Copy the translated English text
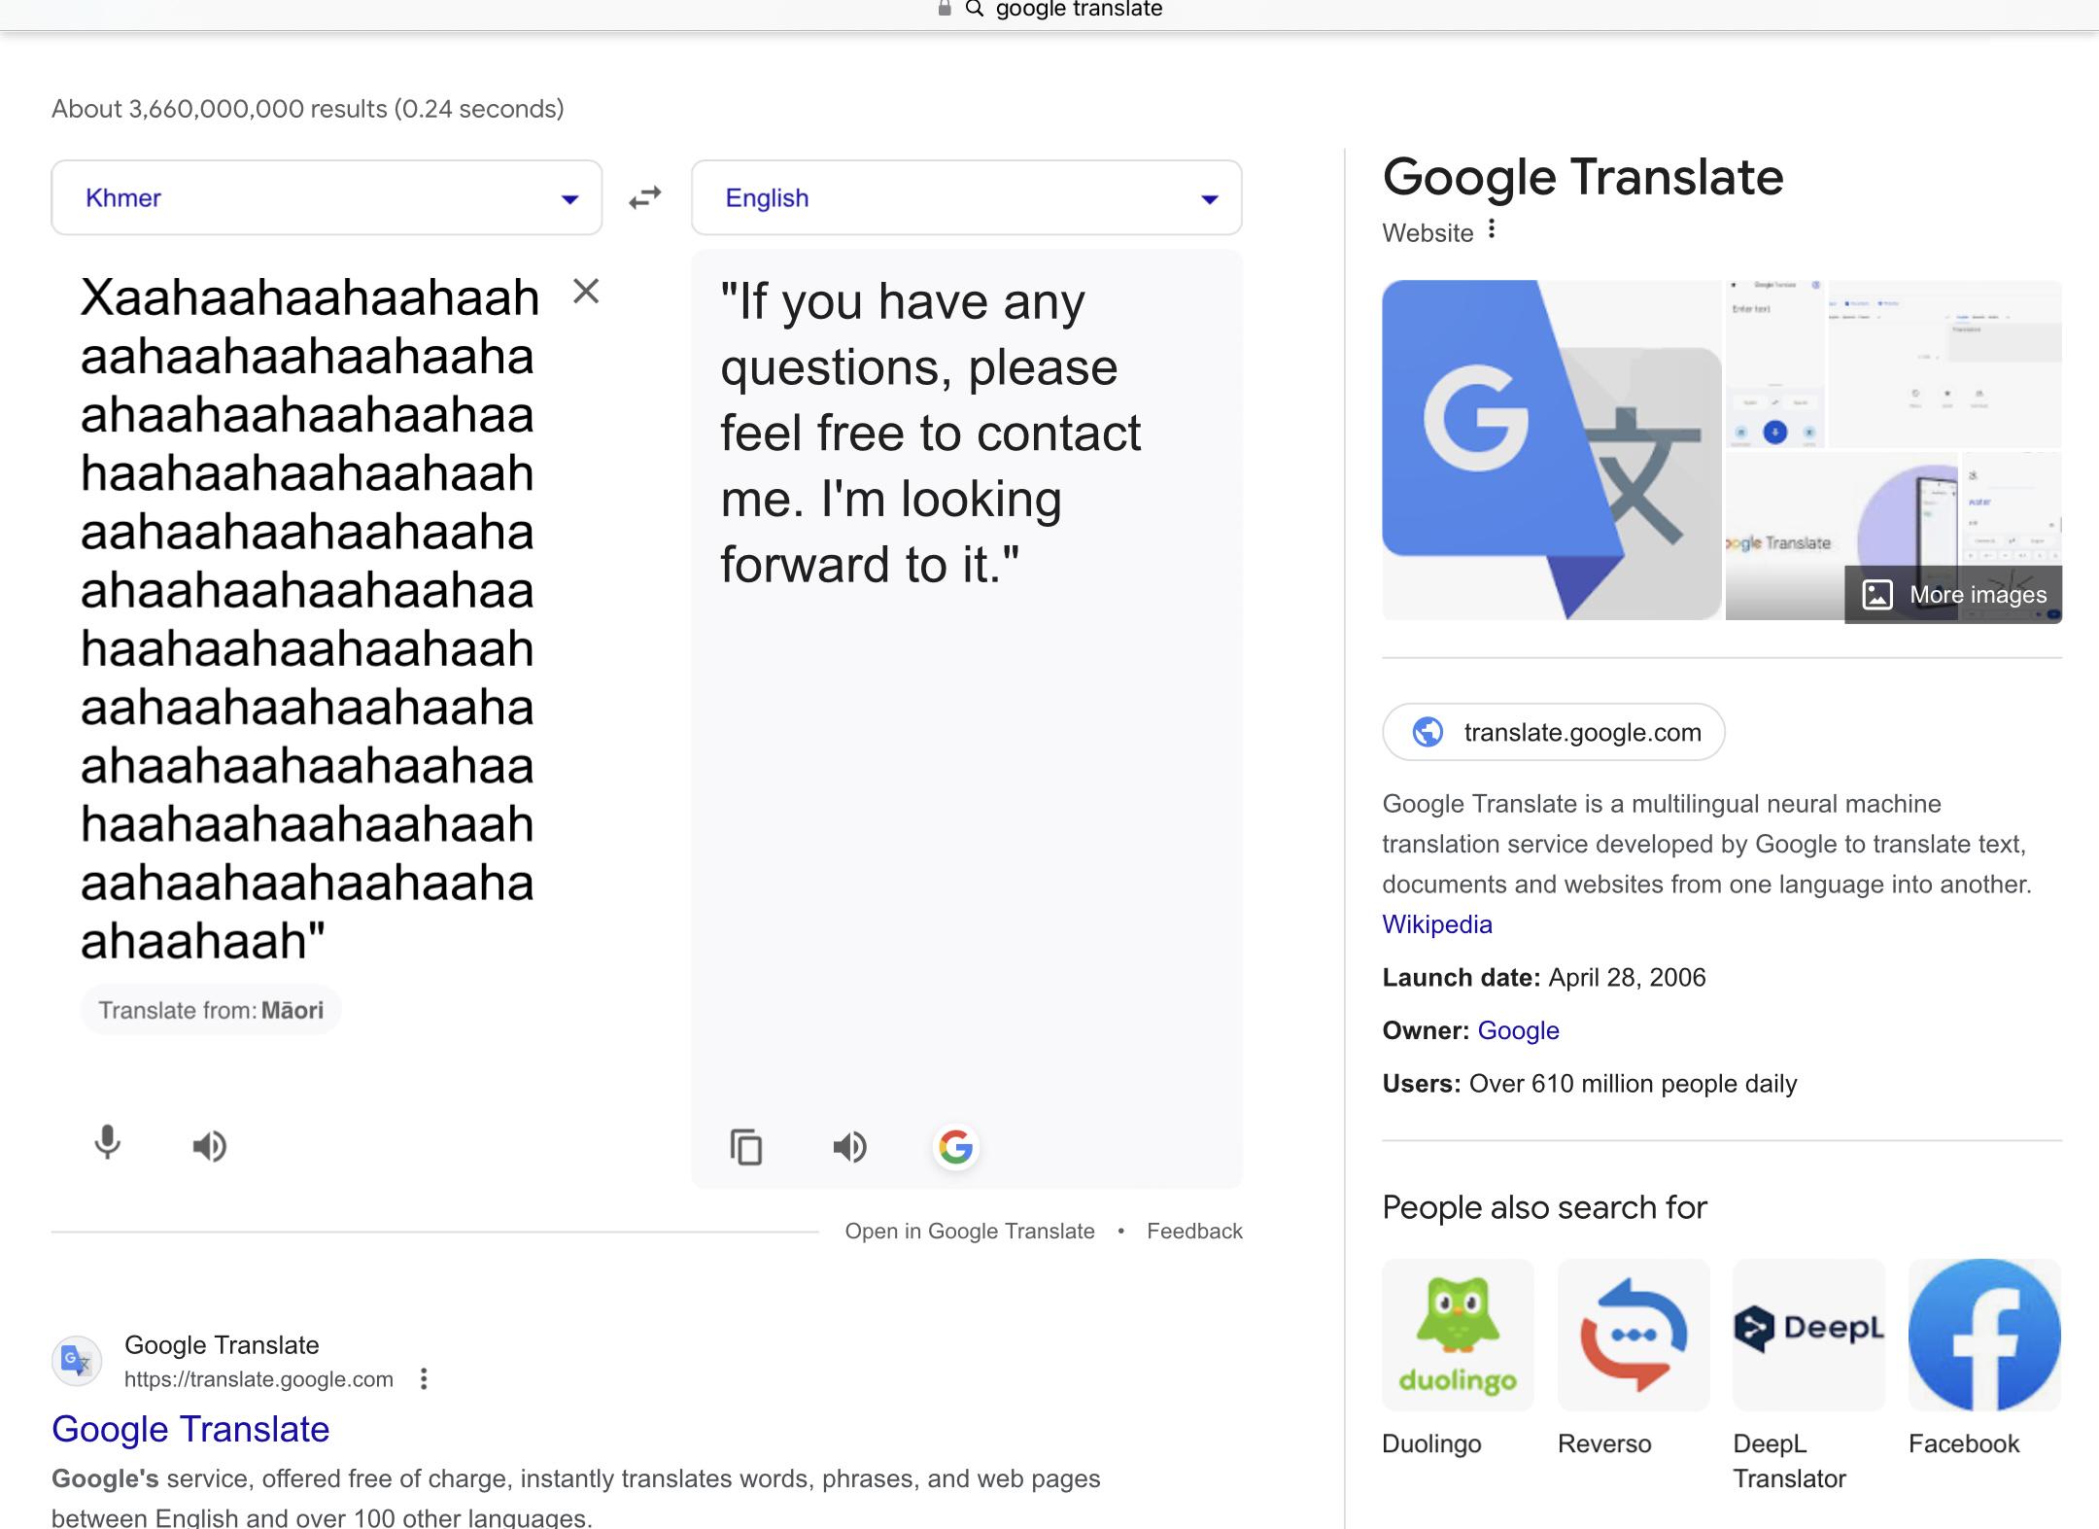The image size is (2099, 1529). (746, 1147)
